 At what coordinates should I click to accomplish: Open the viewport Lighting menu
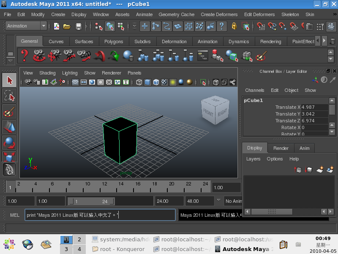point(70,73)
